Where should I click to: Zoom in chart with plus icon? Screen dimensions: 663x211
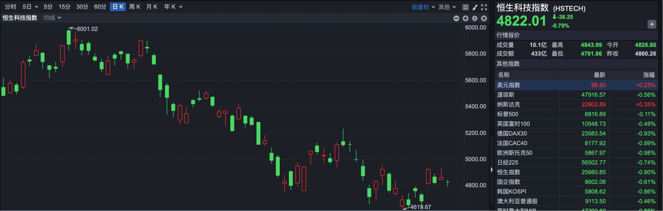(x=465, y=18)
